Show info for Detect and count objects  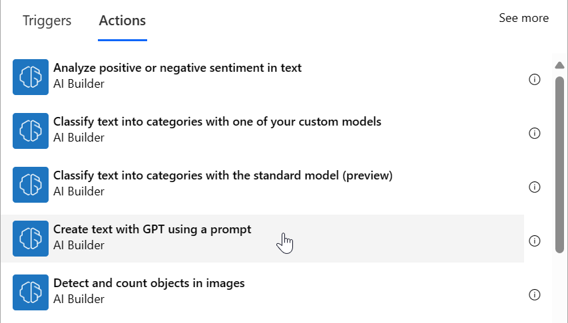pyautogui.click(x=534, y=294)
